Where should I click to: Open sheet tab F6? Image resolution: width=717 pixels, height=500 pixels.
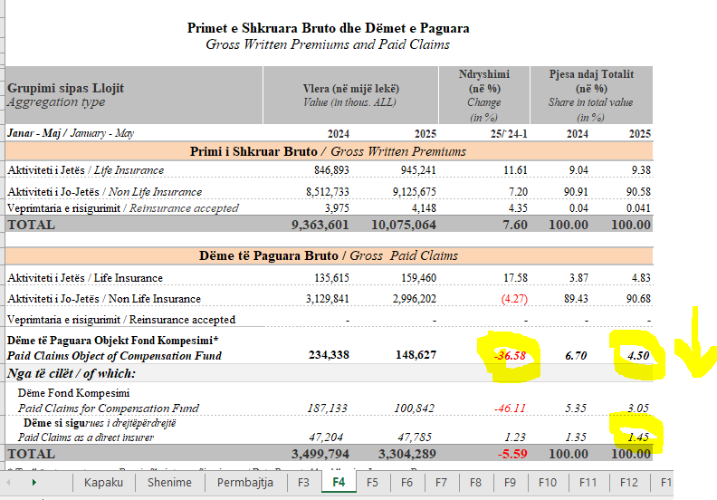[x=406, y=483]
